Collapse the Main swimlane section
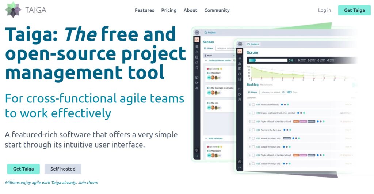 tap(206, 138)
